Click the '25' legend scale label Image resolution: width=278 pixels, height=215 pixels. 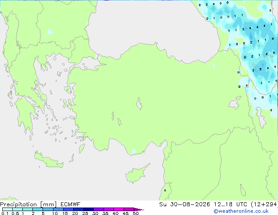85,213
